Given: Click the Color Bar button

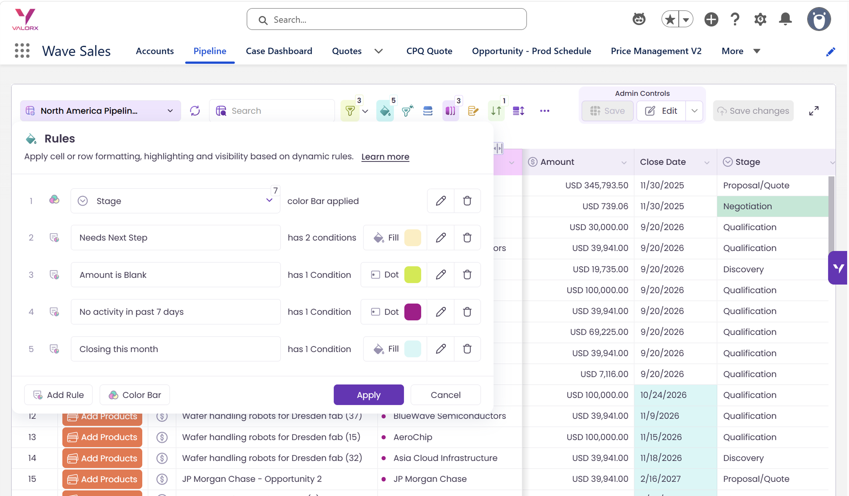Looking at the screenshot, I should pyautogui.click(x=135, y=395).
